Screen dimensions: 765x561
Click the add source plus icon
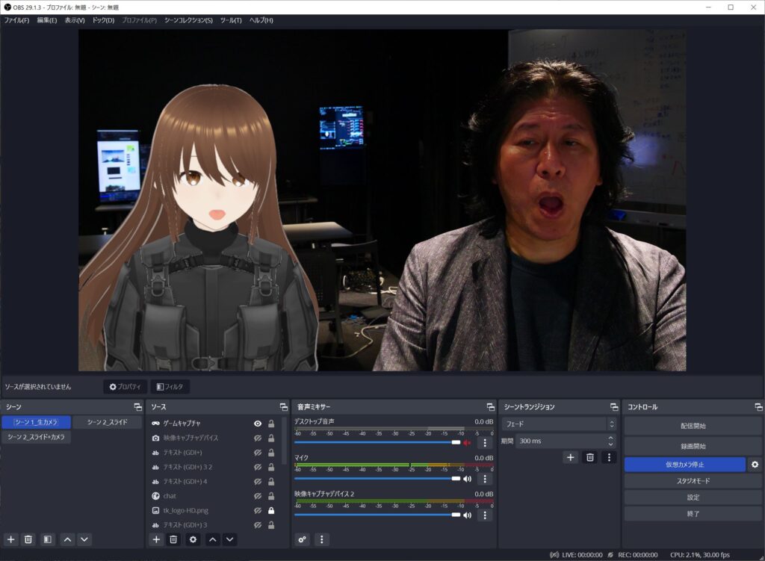pyautogui.click(x=156, y=539)
